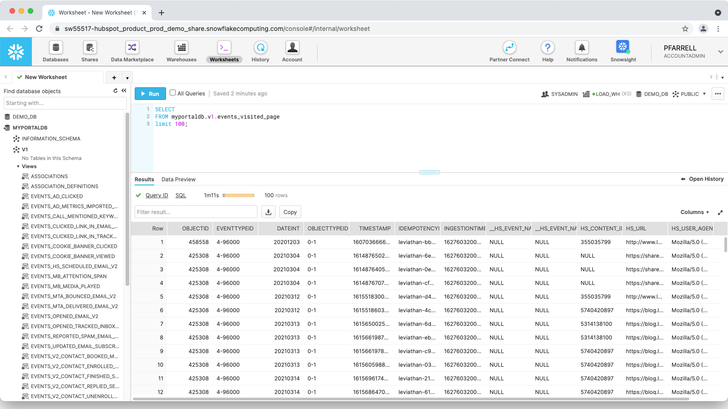Open the worksheet tab dropdown arrow
The height and width of the screenshot is (409, 728).
tap(127, 78)
